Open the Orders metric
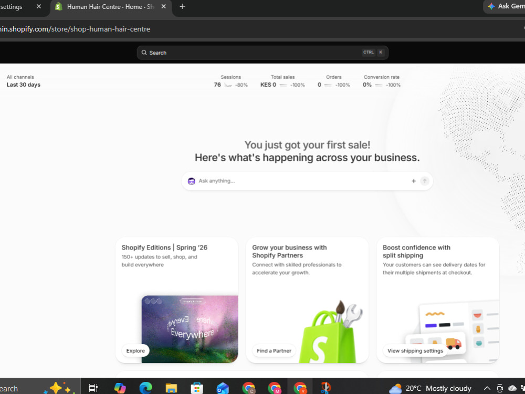 pos(333,81)
